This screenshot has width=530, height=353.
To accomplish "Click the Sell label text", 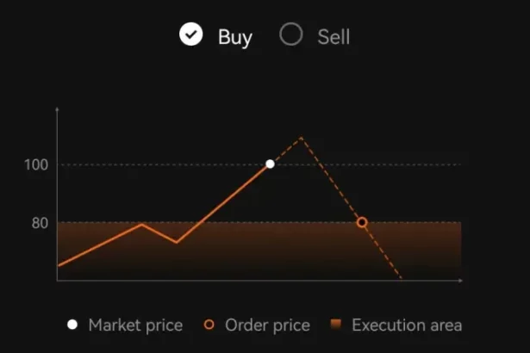I will point(334,37).
